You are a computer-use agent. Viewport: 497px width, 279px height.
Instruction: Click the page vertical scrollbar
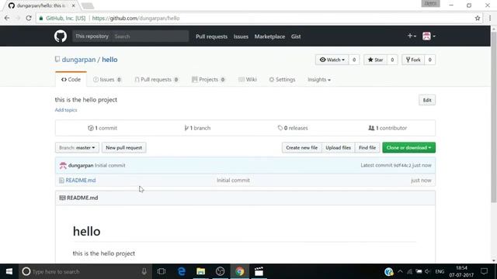point(494,117)
